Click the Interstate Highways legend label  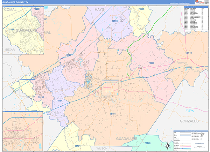[x=177, y=149]
